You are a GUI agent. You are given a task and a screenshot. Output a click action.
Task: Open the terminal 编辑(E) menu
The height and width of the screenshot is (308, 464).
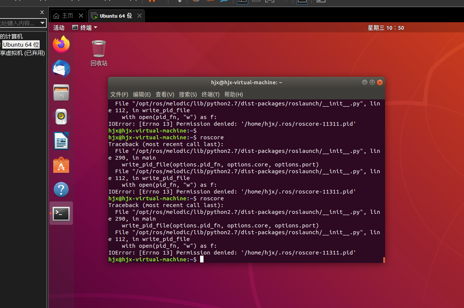pos(142,94)
